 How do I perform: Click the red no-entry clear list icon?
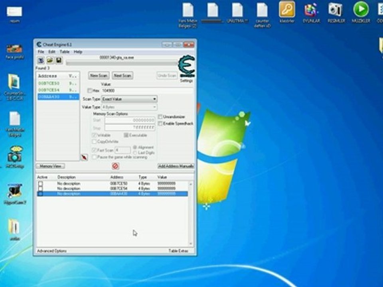click(115, 166)
